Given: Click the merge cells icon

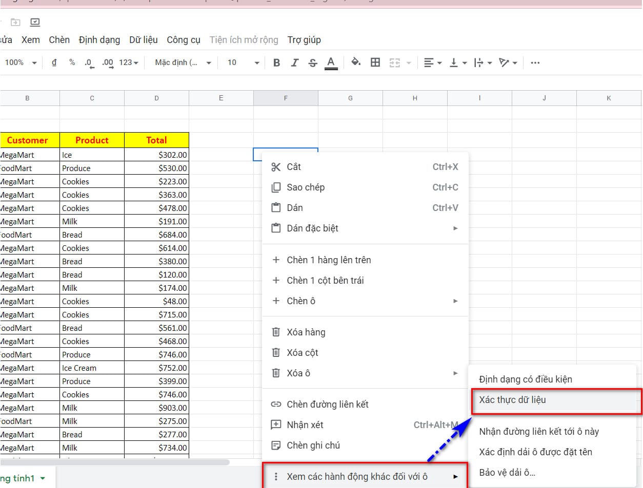Looking at the screenshot, I should tap(394, 62).
